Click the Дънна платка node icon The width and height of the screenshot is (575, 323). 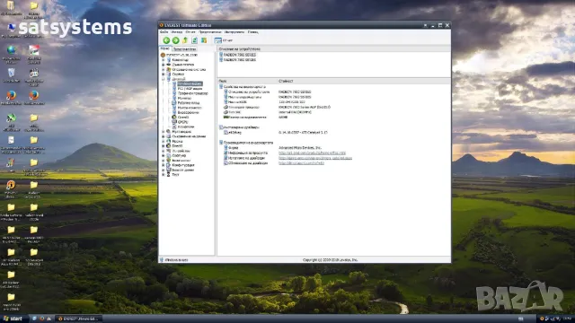pyautogui.click(x=169, y=65)
